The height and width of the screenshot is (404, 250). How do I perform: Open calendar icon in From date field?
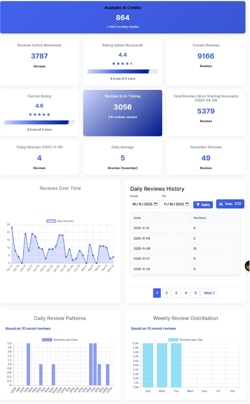[156, 204]
